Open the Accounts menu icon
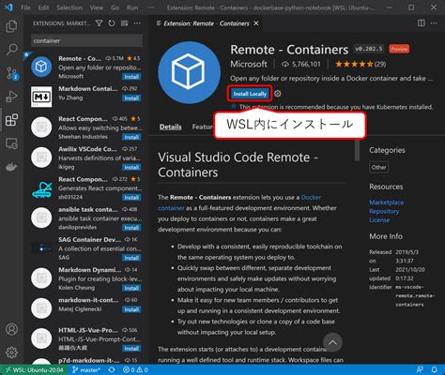This screenshot has width=445, height=375. click(x=11, y=329)
